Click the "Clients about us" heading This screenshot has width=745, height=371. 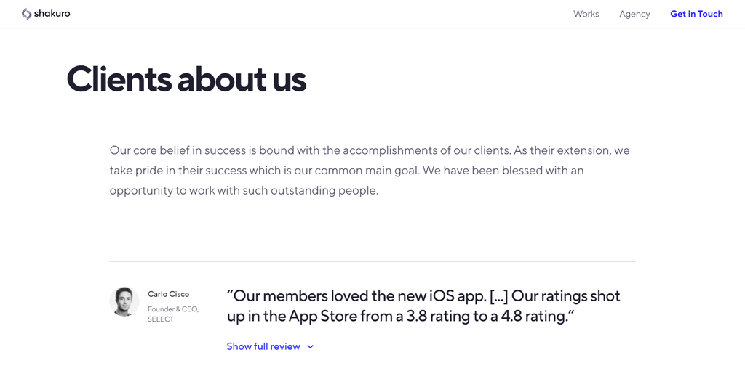point(186,79)
